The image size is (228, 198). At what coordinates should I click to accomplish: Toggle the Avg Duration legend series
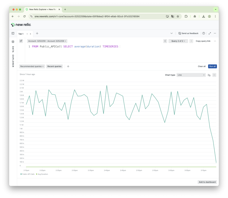tap(42, 174)
